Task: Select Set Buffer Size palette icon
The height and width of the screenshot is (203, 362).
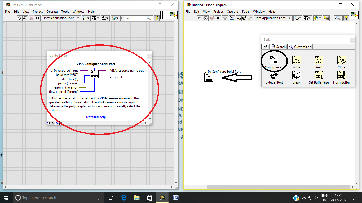Action: tap(319, 75)
